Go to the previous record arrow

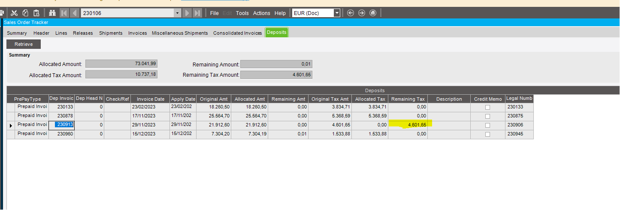point(74,13)
